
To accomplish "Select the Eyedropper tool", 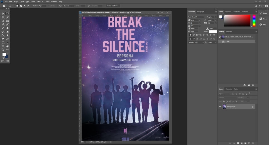I will [3, 24].
